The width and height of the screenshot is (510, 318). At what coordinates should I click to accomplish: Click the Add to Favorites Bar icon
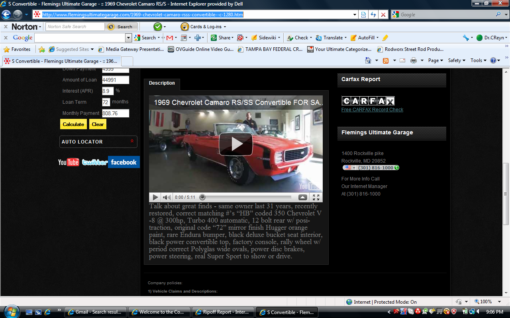pyautogui.click(x=42, y=49)
